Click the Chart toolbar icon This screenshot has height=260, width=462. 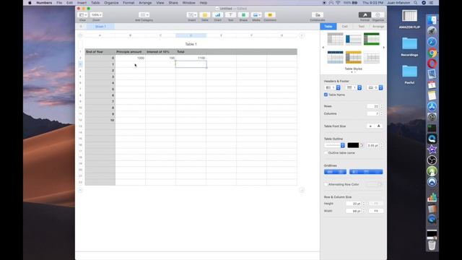(217, 15)
